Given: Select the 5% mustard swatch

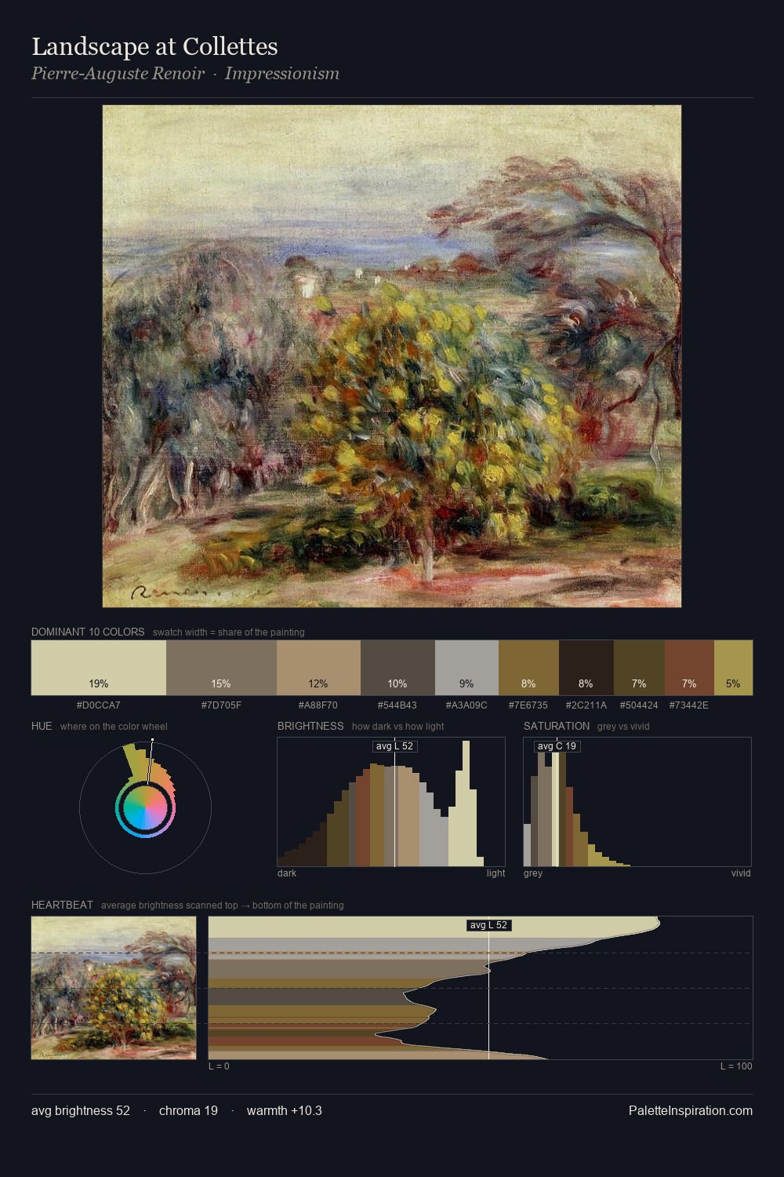Looking at the screenshot, I should [x=733, y=668].
